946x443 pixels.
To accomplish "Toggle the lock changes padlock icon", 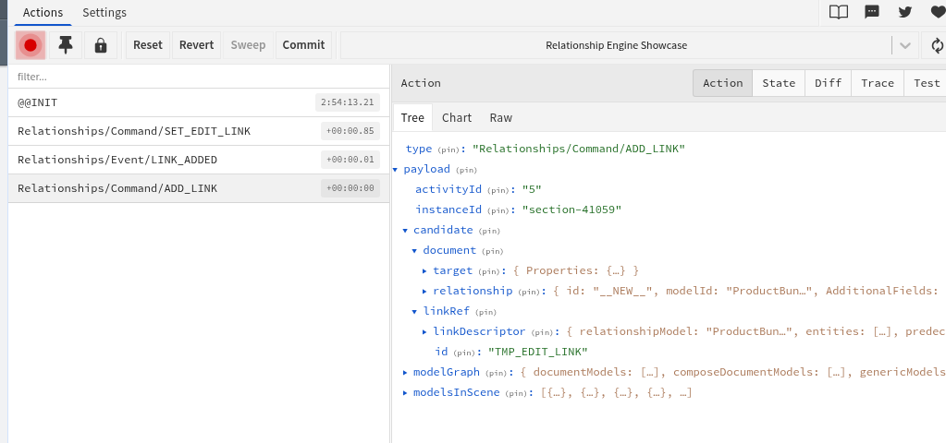I will tap(101, 45).
